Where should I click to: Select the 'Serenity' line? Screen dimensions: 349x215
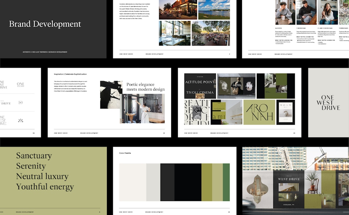31,166
